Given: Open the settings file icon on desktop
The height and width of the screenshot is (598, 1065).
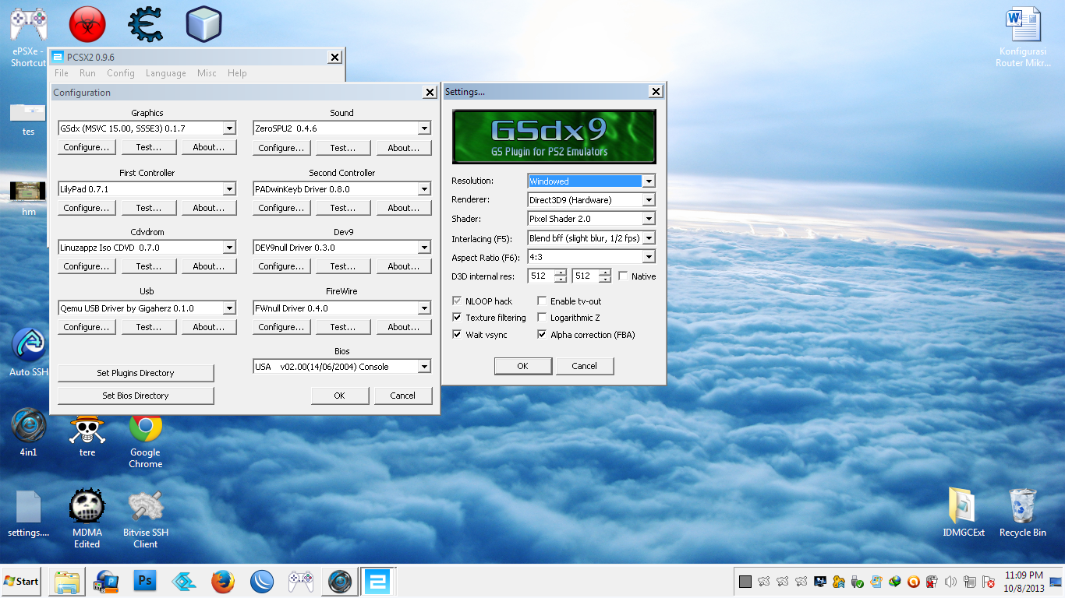Looking at the screenshot, I should (28, 513).
